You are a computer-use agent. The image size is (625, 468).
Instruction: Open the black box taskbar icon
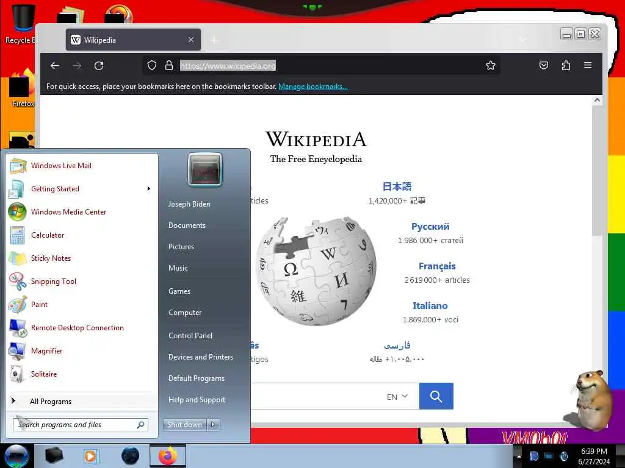click(x=54, y=456)
